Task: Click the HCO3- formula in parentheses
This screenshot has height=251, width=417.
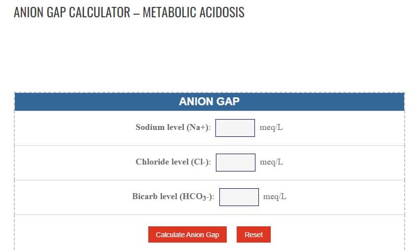Action: [197, 197]
